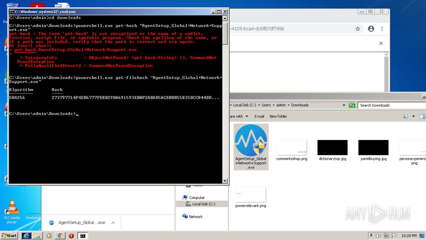
Task: Click Explorer refresh button beside address bar
Action: pyautogui.click(x=352, y=105)
